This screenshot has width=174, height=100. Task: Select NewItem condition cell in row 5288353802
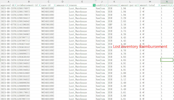102,73
